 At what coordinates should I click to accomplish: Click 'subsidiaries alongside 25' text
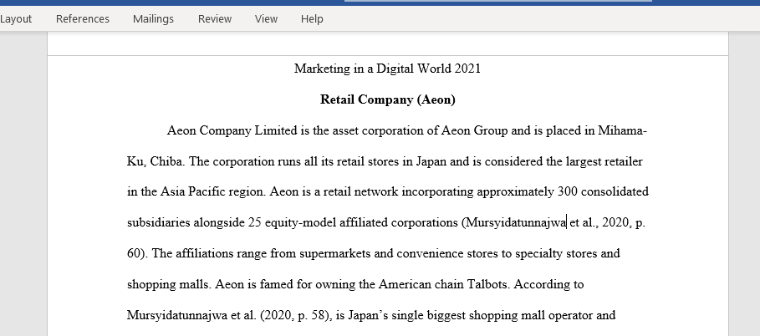point(194,223)
